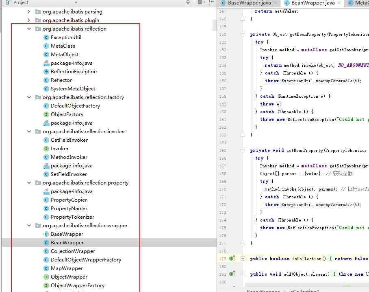Click DefaultObjectFactory class icon

point(46,106)
